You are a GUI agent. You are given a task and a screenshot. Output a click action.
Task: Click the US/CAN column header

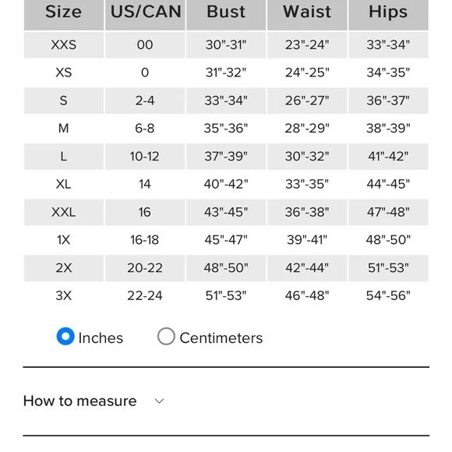tap(145, 13)
